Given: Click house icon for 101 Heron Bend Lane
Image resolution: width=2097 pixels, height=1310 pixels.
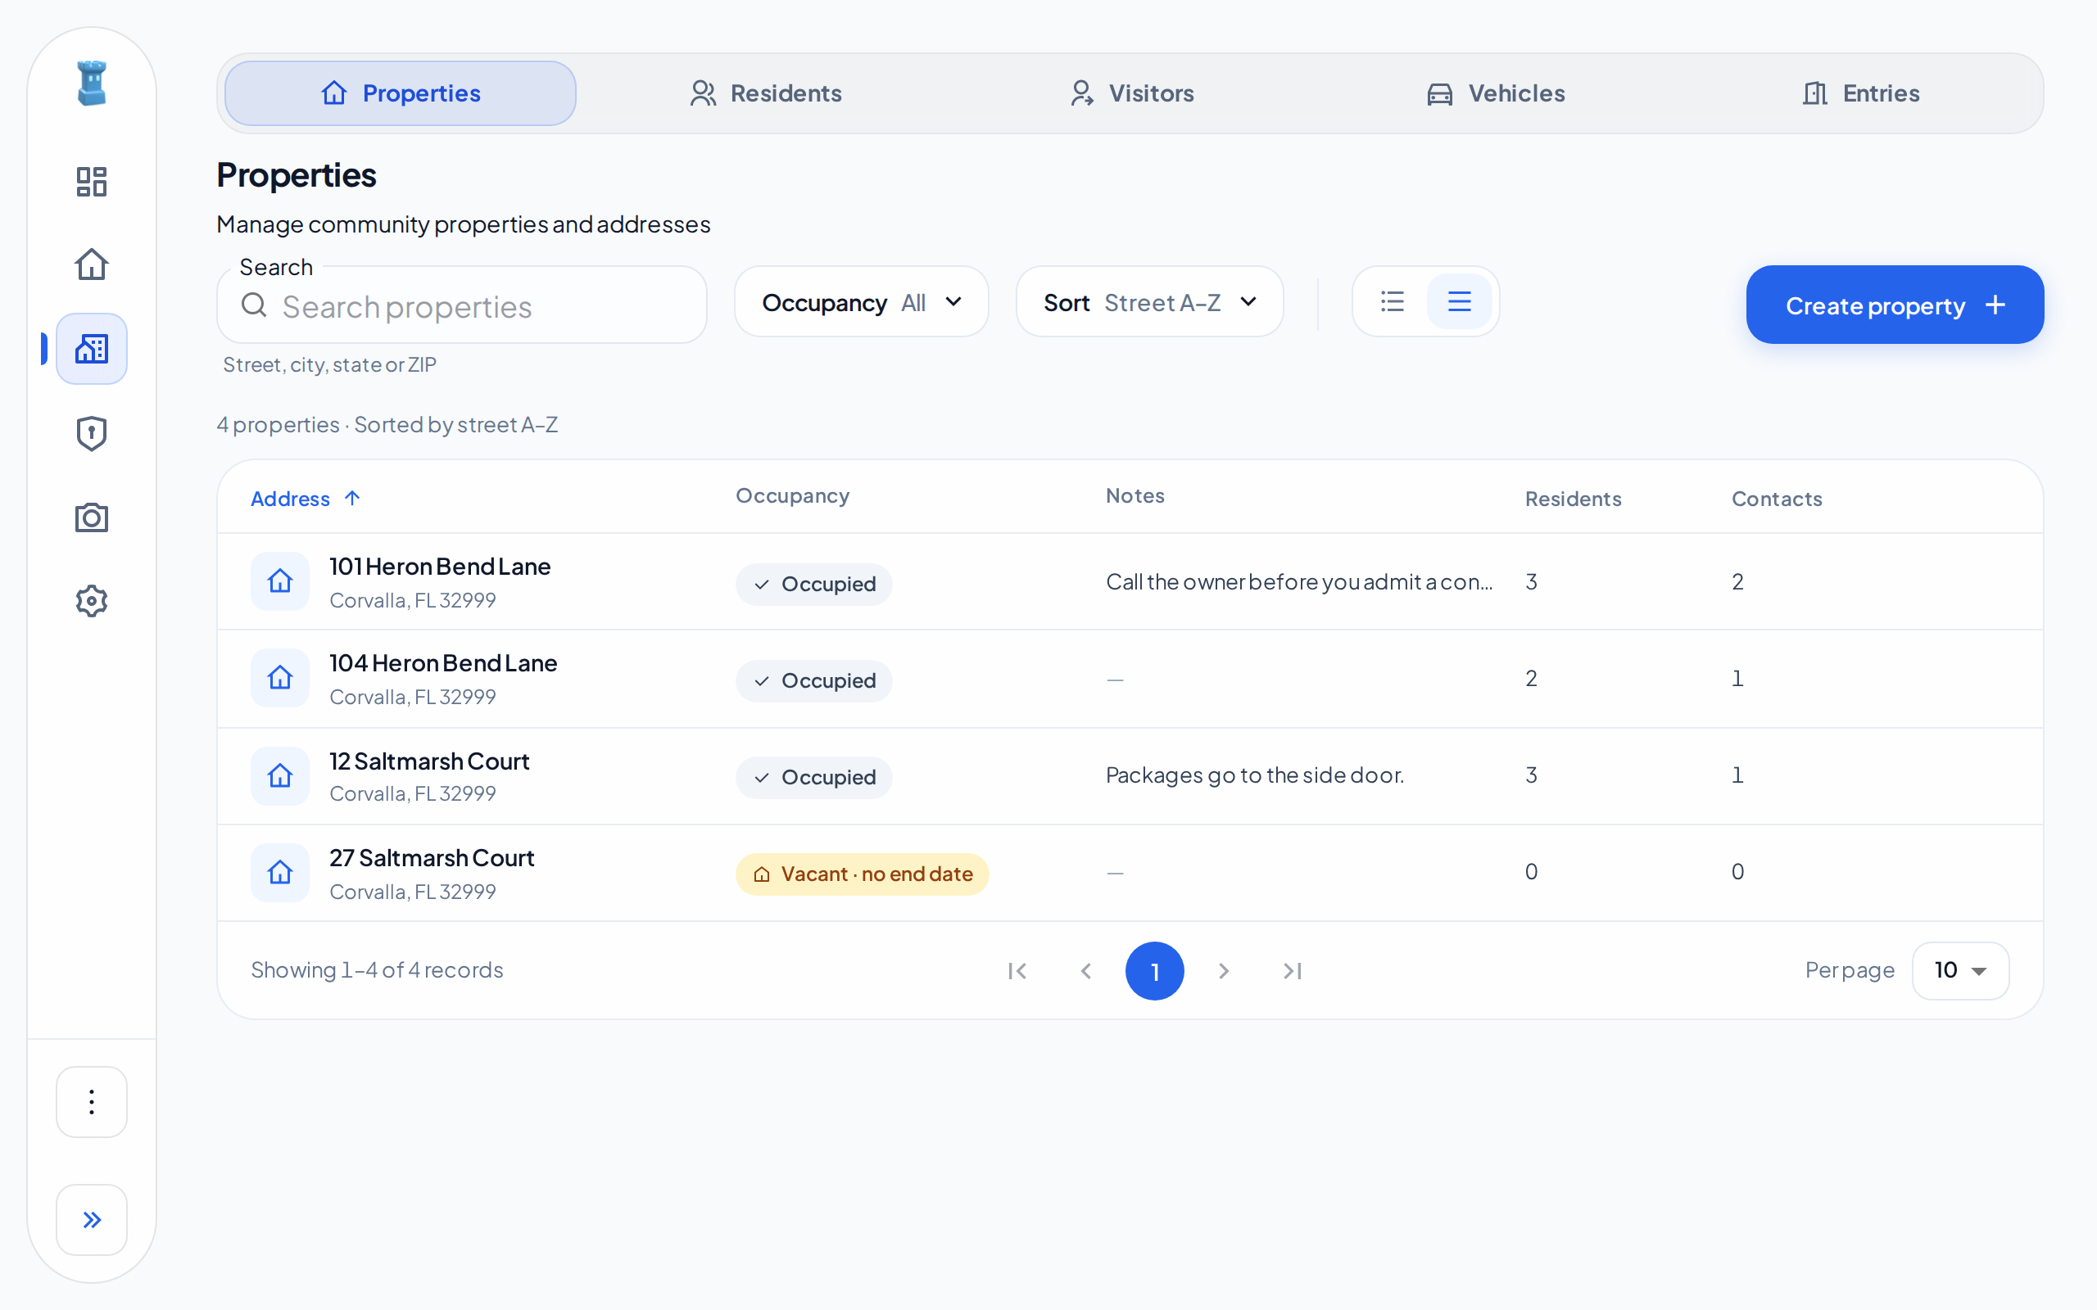Looking at the screenshot, I should [x=280, y=580].
